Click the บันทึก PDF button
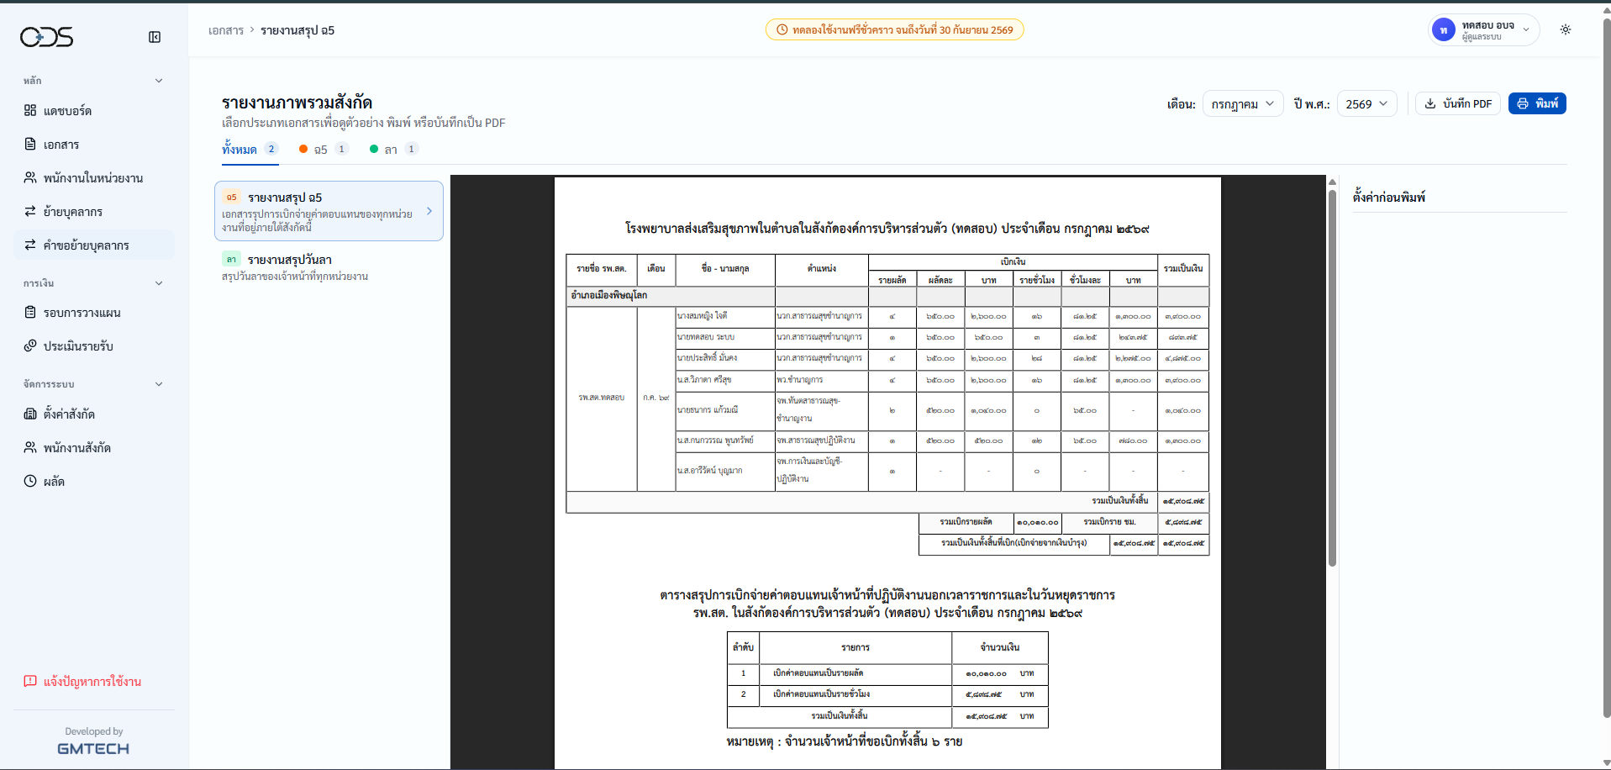The height and width of the screenshot is (770, 1611). 1458,103
